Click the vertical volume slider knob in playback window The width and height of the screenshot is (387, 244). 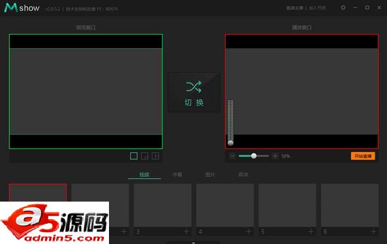pyautogui.click(x=230, y=143)
